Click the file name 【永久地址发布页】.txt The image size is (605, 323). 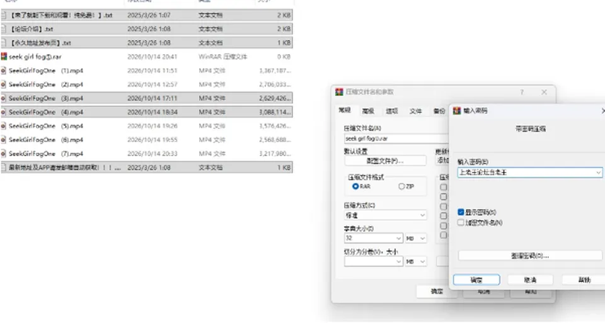coord(40,43)
